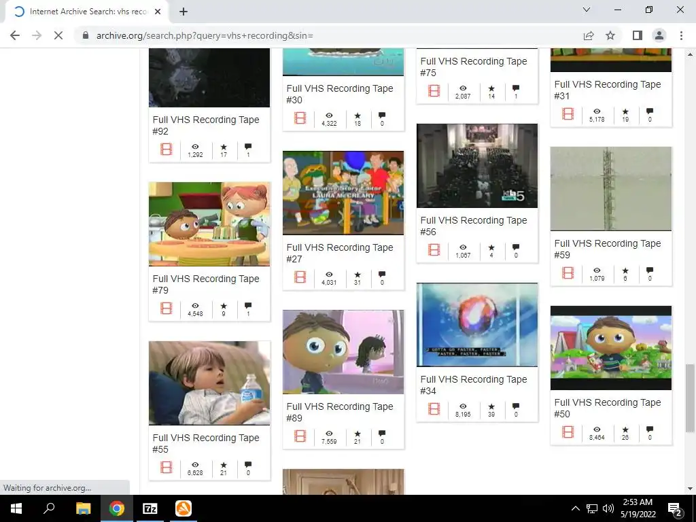Viewport: 696px width, 522px height.
Task: Click the film icon under Tape #27
Action: pos(300,277)
